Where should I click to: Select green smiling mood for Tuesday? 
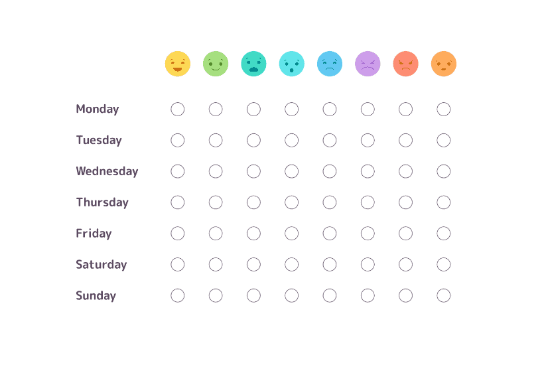click(x=216, y=140)
